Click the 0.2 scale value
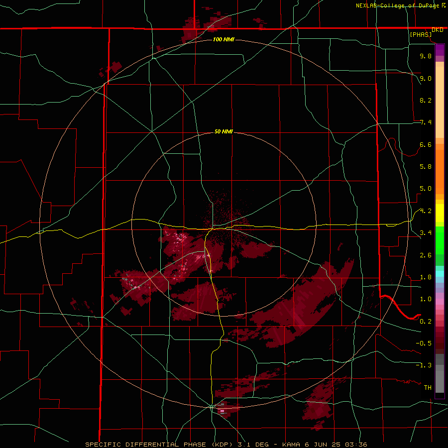Screen dimensions: 448x448 click(426, 322)
